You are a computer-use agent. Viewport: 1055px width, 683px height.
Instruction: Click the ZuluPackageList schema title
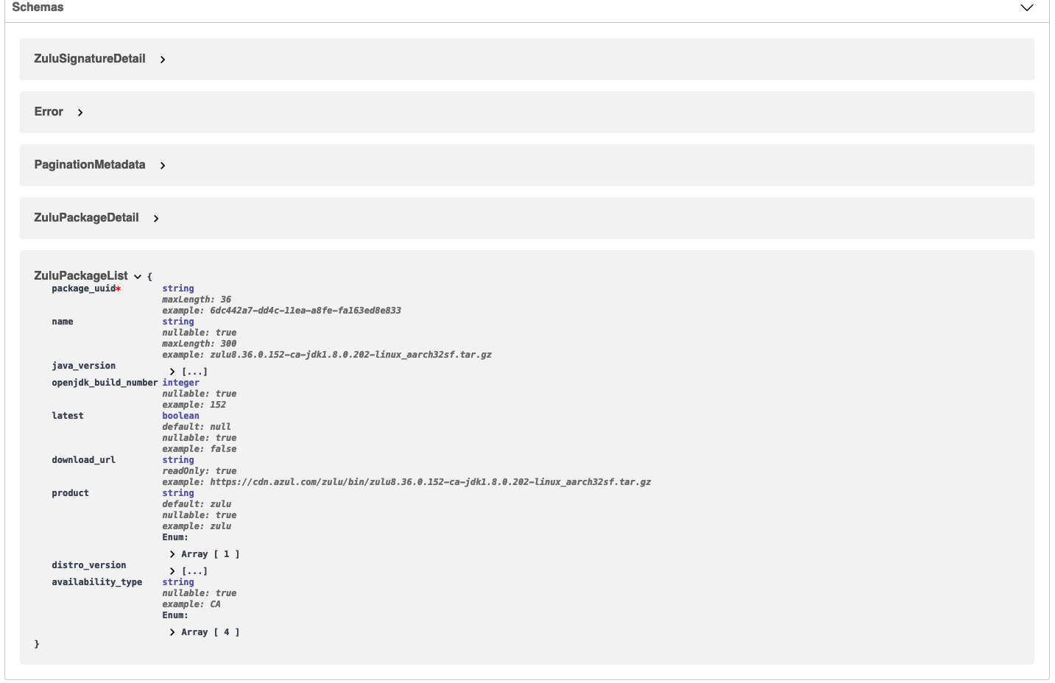coord(81,276)
